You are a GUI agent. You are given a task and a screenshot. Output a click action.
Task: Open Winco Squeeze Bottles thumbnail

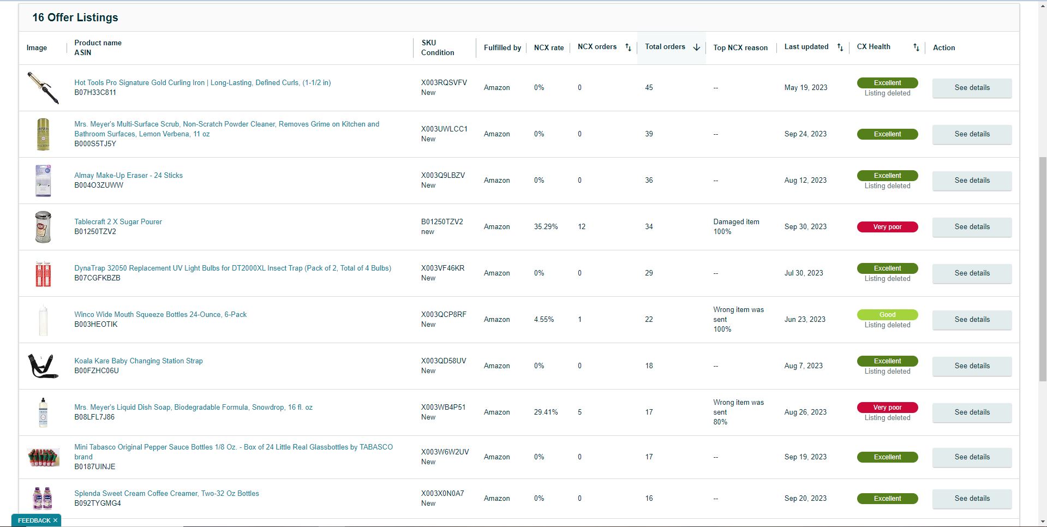(43, 320)
